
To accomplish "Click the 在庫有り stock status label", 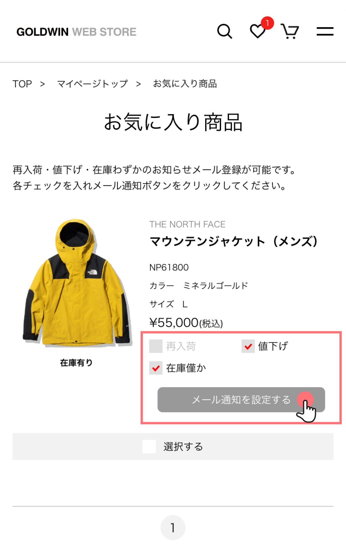I will tap(76, 363).
